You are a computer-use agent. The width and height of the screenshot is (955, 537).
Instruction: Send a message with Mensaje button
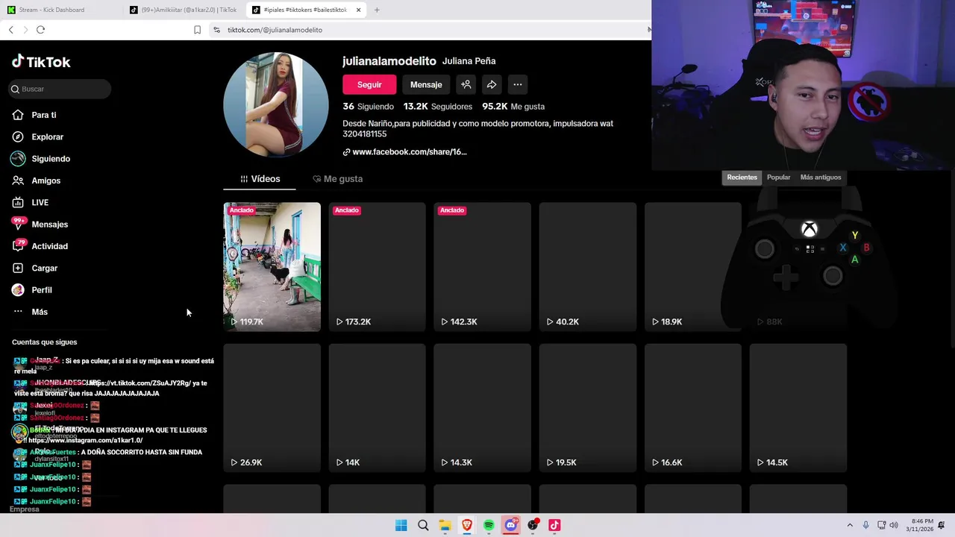tap(426, 84)
